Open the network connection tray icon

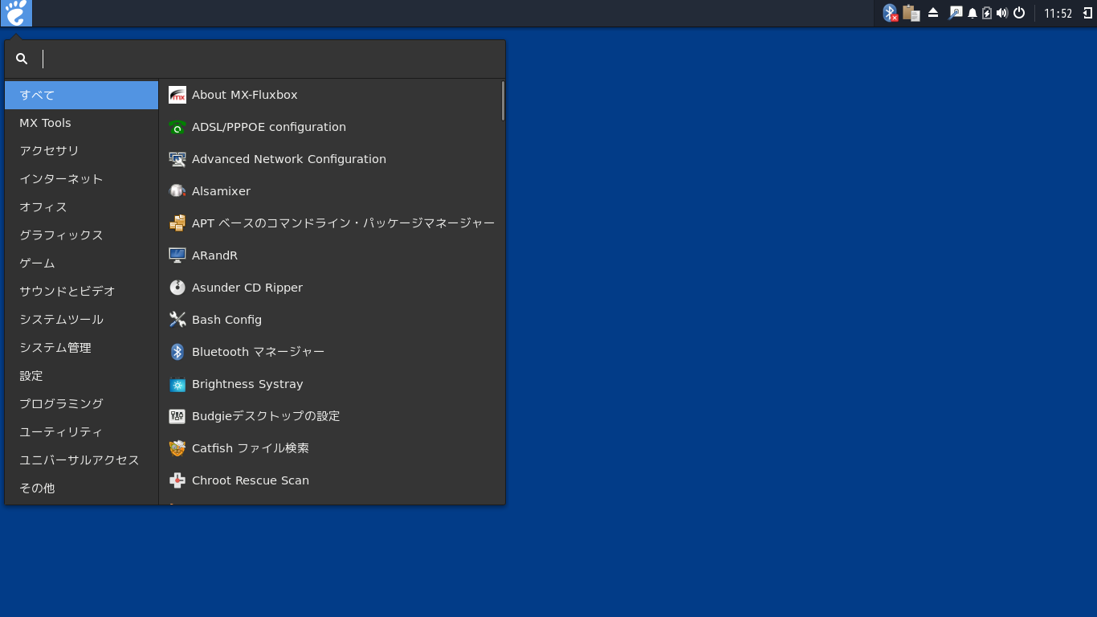pos(955,13)
